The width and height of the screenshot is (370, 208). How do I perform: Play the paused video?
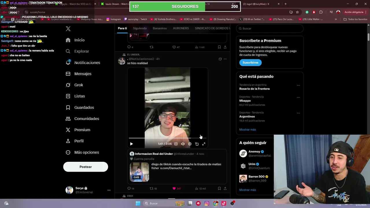click(x=132, y=144)
